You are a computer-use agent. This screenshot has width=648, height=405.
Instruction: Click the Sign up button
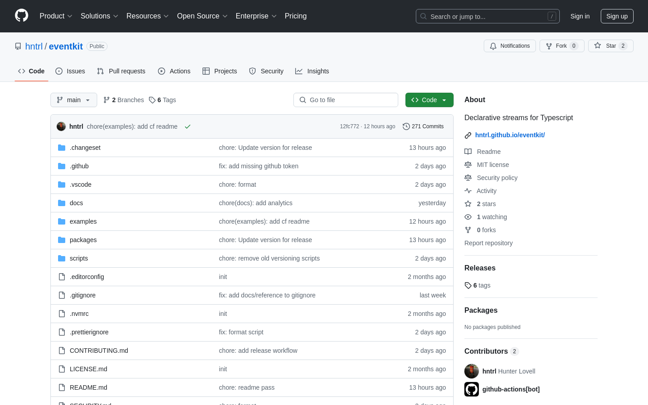pos(617,16)
